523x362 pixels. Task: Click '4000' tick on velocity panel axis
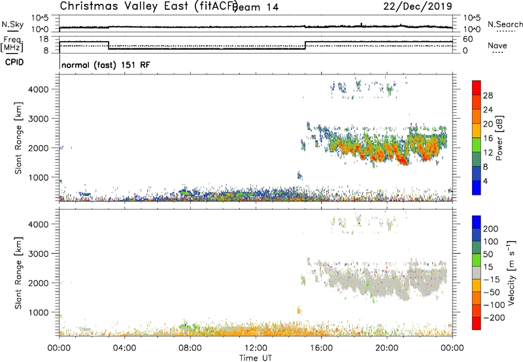point(39,224)
